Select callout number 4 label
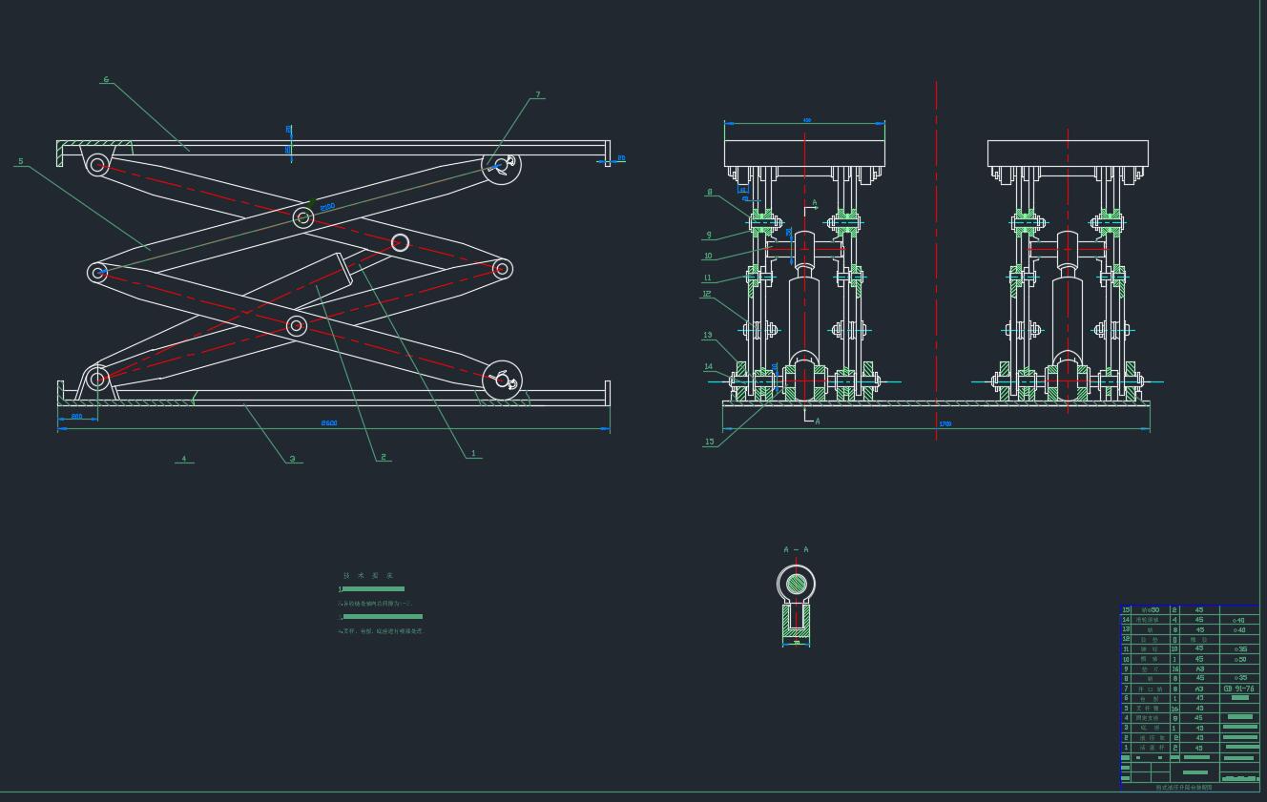 184,459
